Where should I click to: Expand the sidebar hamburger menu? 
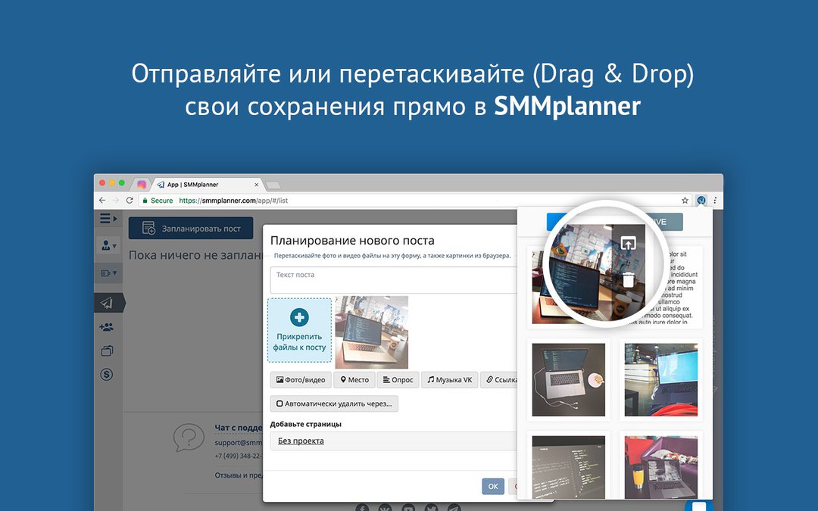click(x=108, y=219)
